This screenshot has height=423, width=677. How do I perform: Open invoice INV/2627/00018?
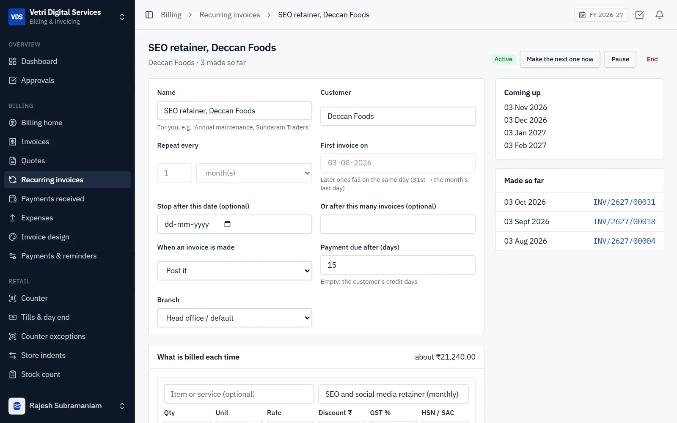click(624, 222)
